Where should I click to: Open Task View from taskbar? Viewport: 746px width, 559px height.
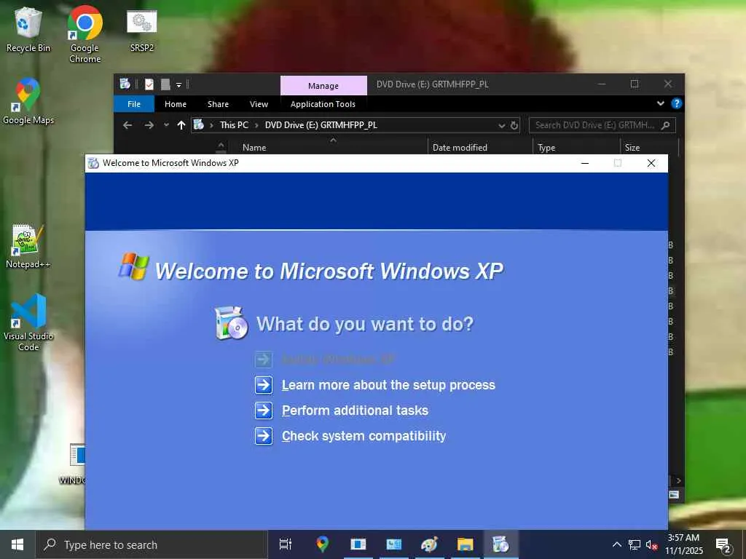coord(286,544)
